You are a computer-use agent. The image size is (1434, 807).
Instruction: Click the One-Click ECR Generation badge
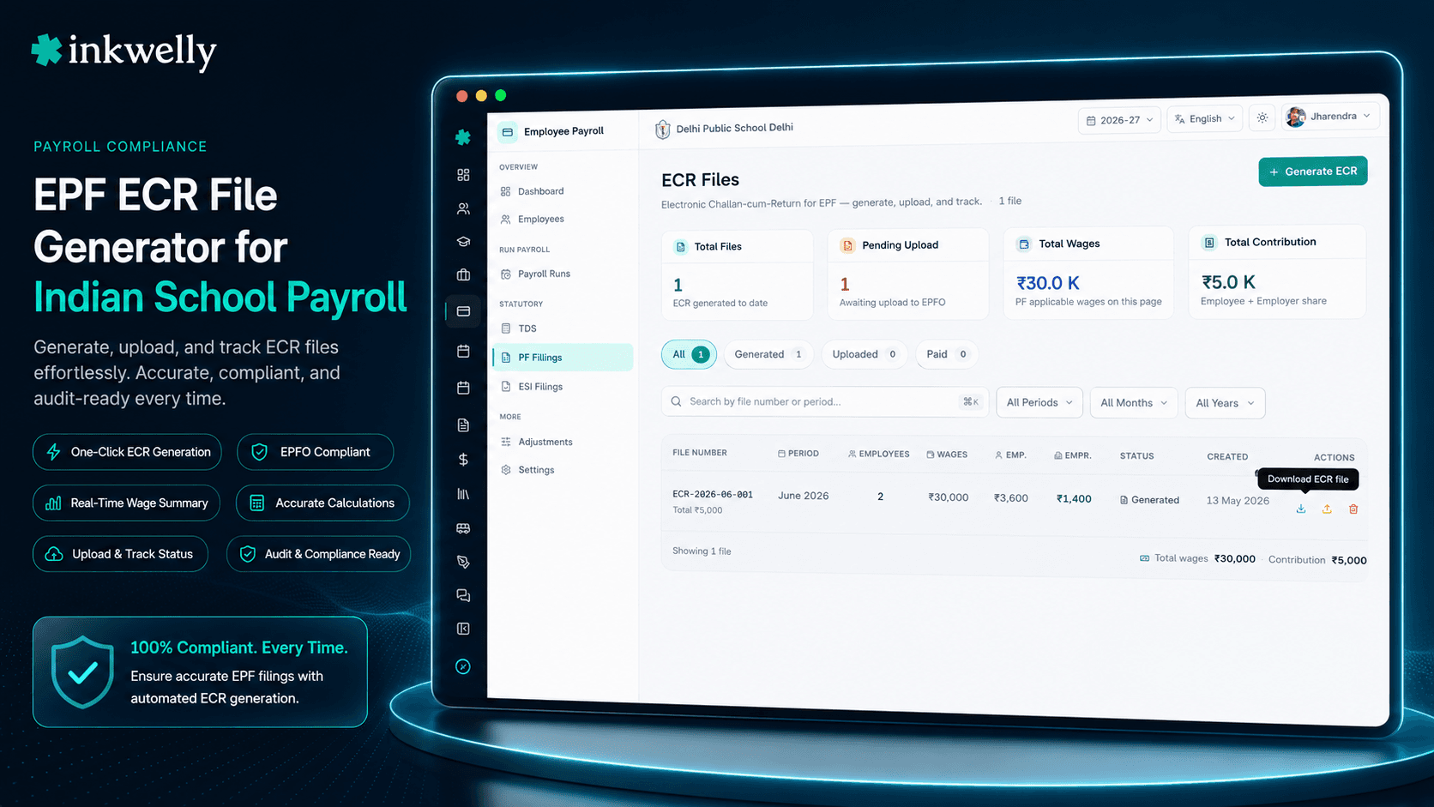[127, 452]
